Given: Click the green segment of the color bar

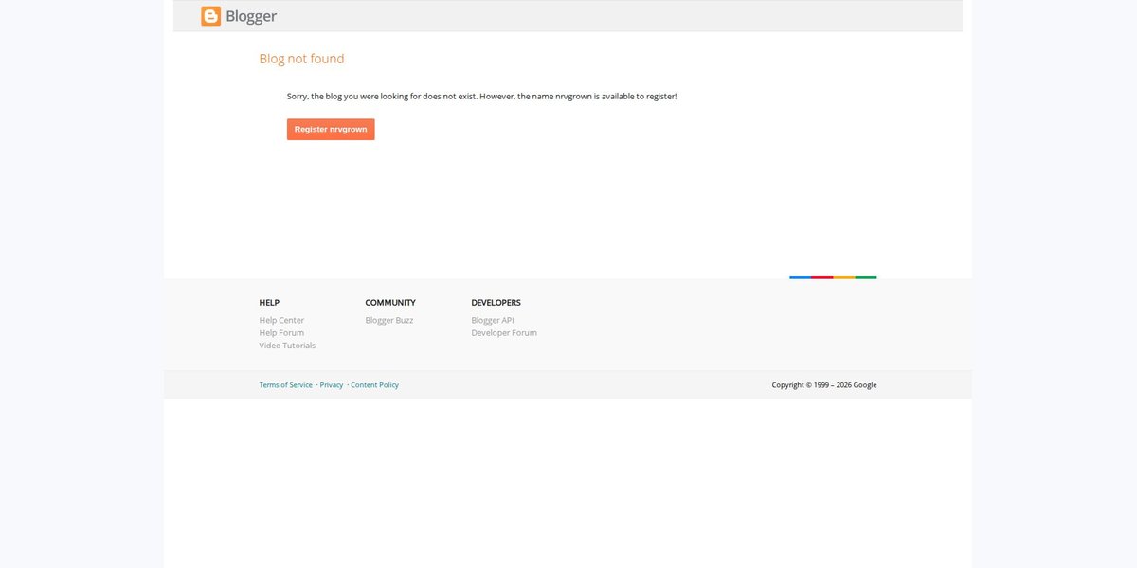Looking at the screenshot, I should (866, 277).
